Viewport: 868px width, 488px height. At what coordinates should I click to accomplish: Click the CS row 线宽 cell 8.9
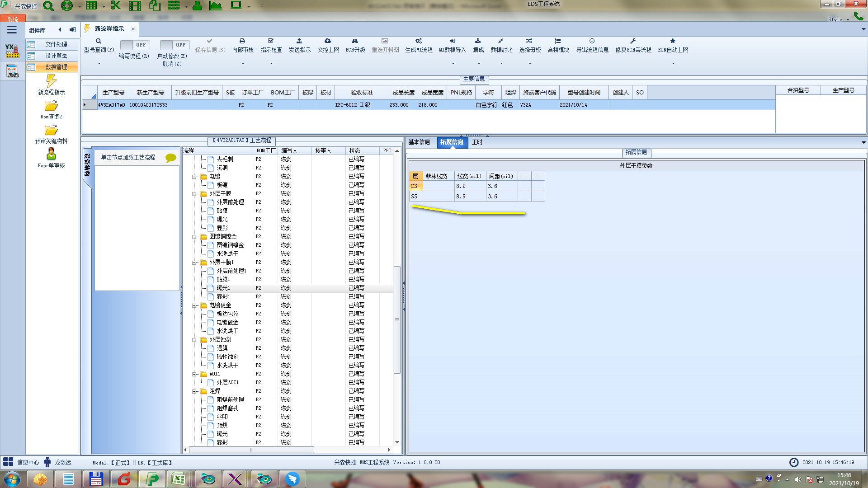click(x=470, y=186)
